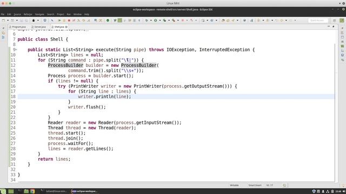Click the Coverage launch icon

point(164,20)
